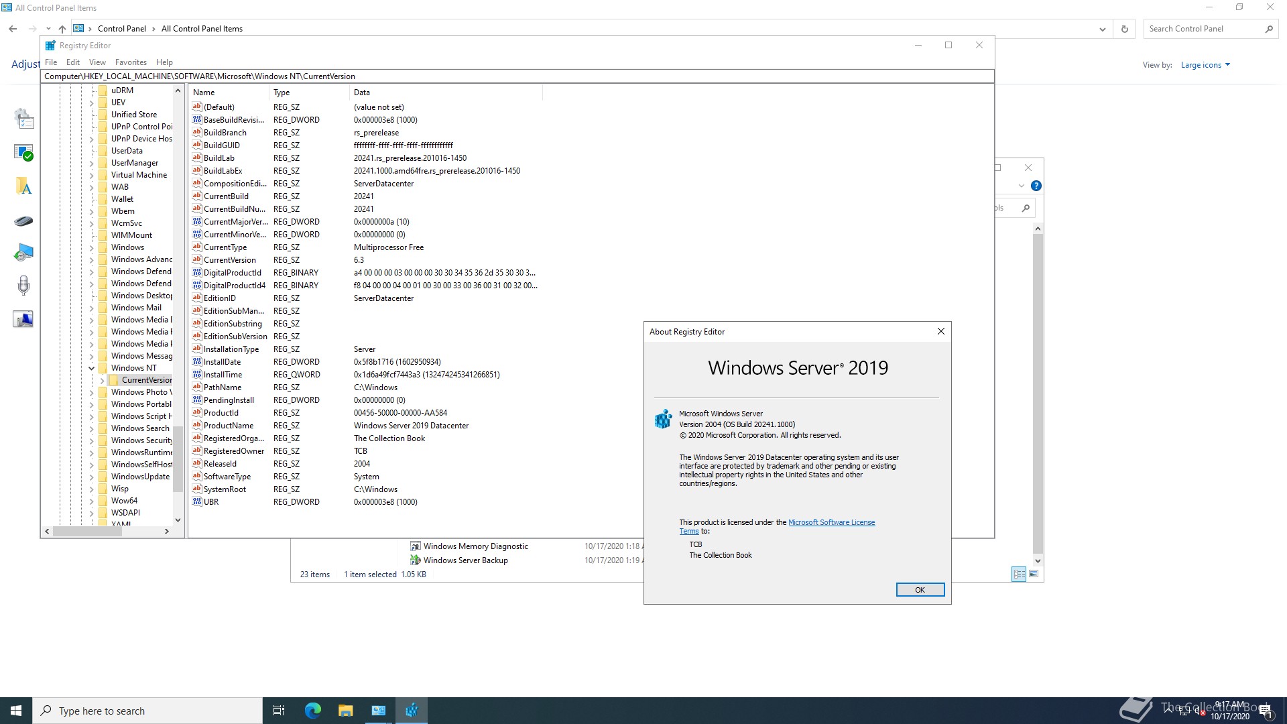This screenshot has width=1287, height=724.
Task: Go back in Control Panel navigation
Action: (13, 29)
